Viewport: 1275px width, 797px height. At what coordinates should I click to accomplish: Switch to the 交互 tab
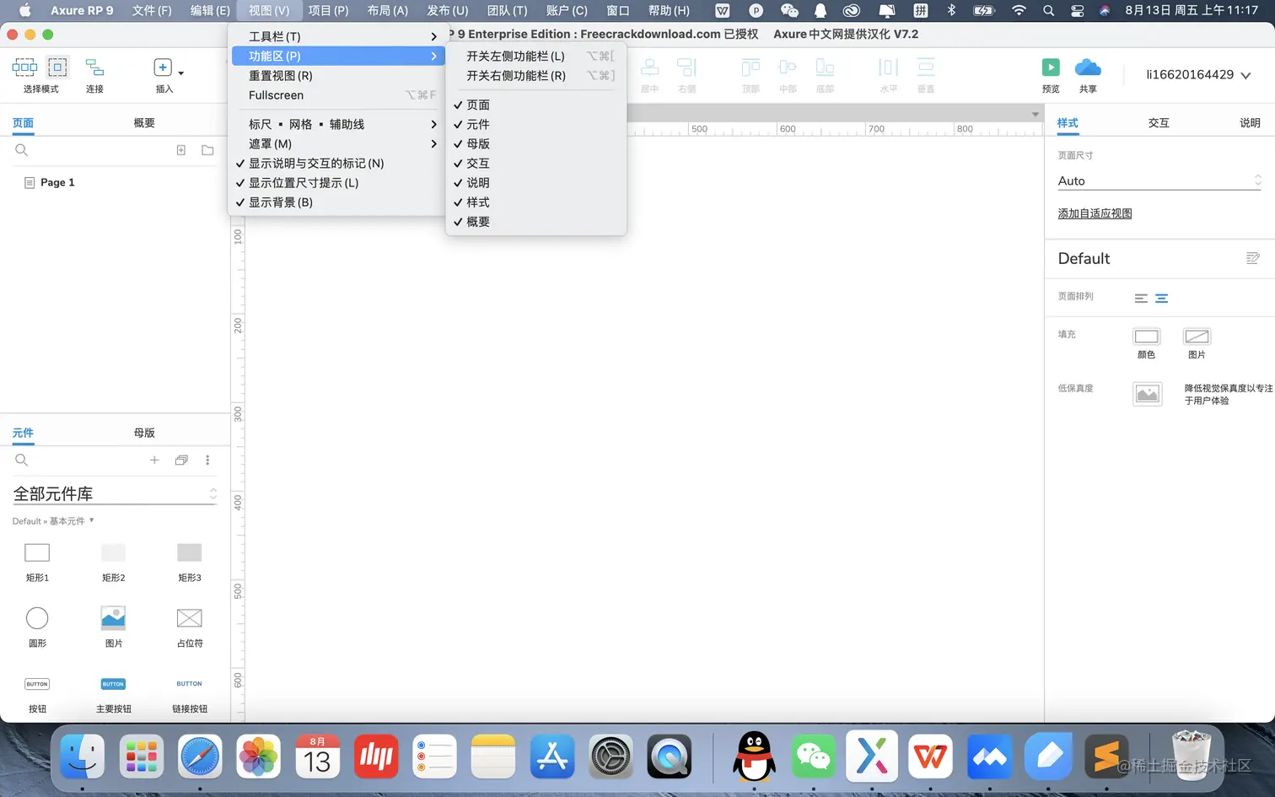pos(1159,123)
